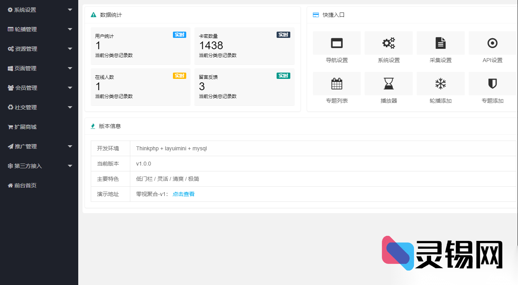Select the API设置 icon
The image size is (518, 285).
point(492,43)
